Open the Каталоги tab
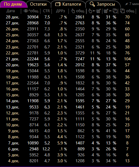This screenshot has width=139, height=167. (x=68, y=4)
